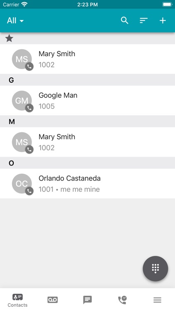Tap the OC avatar thumbnail
This screenshot has width=175, height=312.
pyautogui.click(x=22, y=183)
